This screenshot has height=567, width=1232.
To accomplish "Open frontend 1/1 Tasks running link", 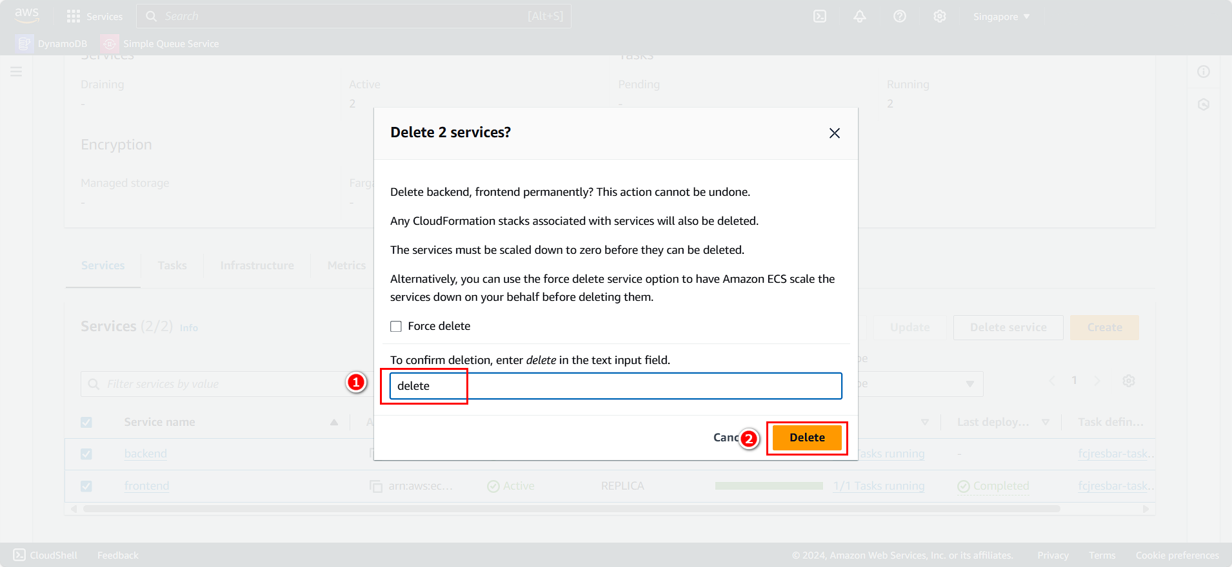I will (x=879, y=486).
